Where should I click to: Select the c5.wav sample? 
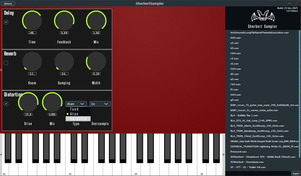(262, 58)
